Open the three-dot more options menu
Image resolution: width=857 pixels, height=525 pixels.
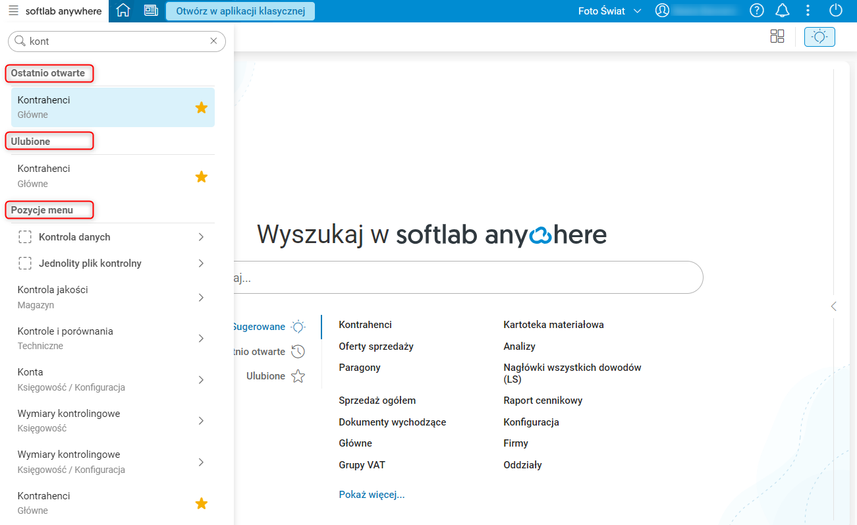tap(808, 11)
